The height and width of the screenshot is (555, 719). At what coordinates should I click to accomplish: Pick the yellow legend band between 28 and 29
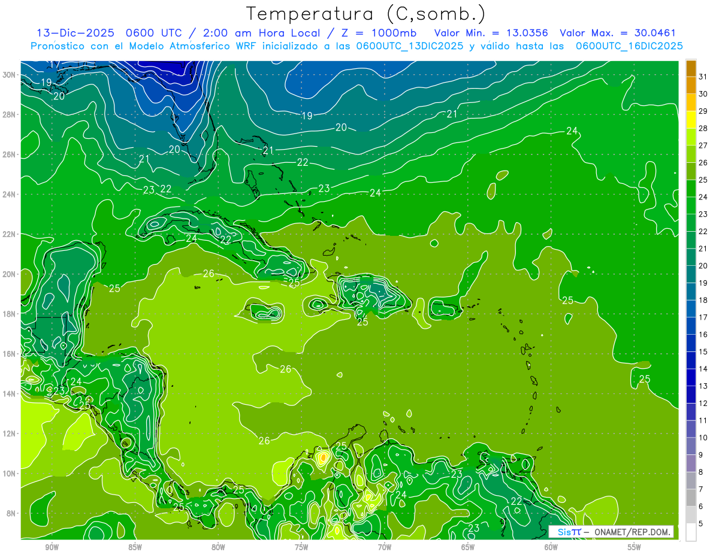point(691,119)
